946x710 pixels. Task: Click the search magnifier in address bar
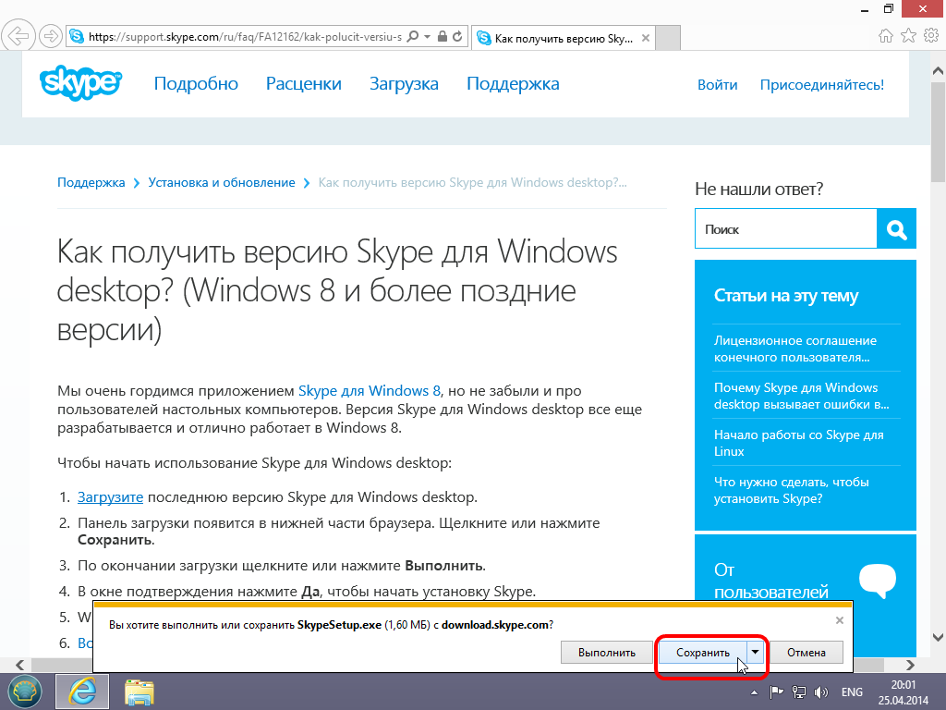pos(413,37)
